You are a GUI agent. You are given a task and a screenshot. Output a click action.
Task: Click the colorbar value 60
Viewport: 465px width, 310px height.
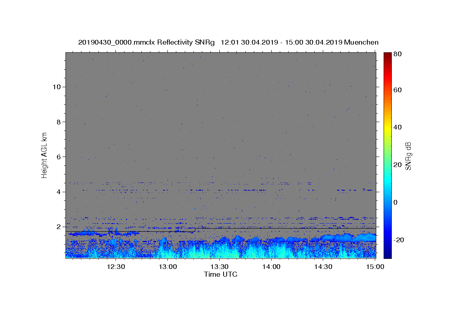pyautogui.click(x=398, y=90)
